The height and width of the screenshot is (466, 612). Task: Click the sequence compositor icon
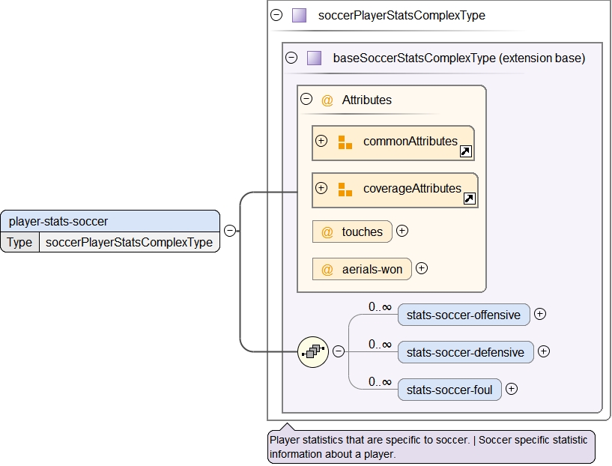pyautogui.click(x=313, y=351)
